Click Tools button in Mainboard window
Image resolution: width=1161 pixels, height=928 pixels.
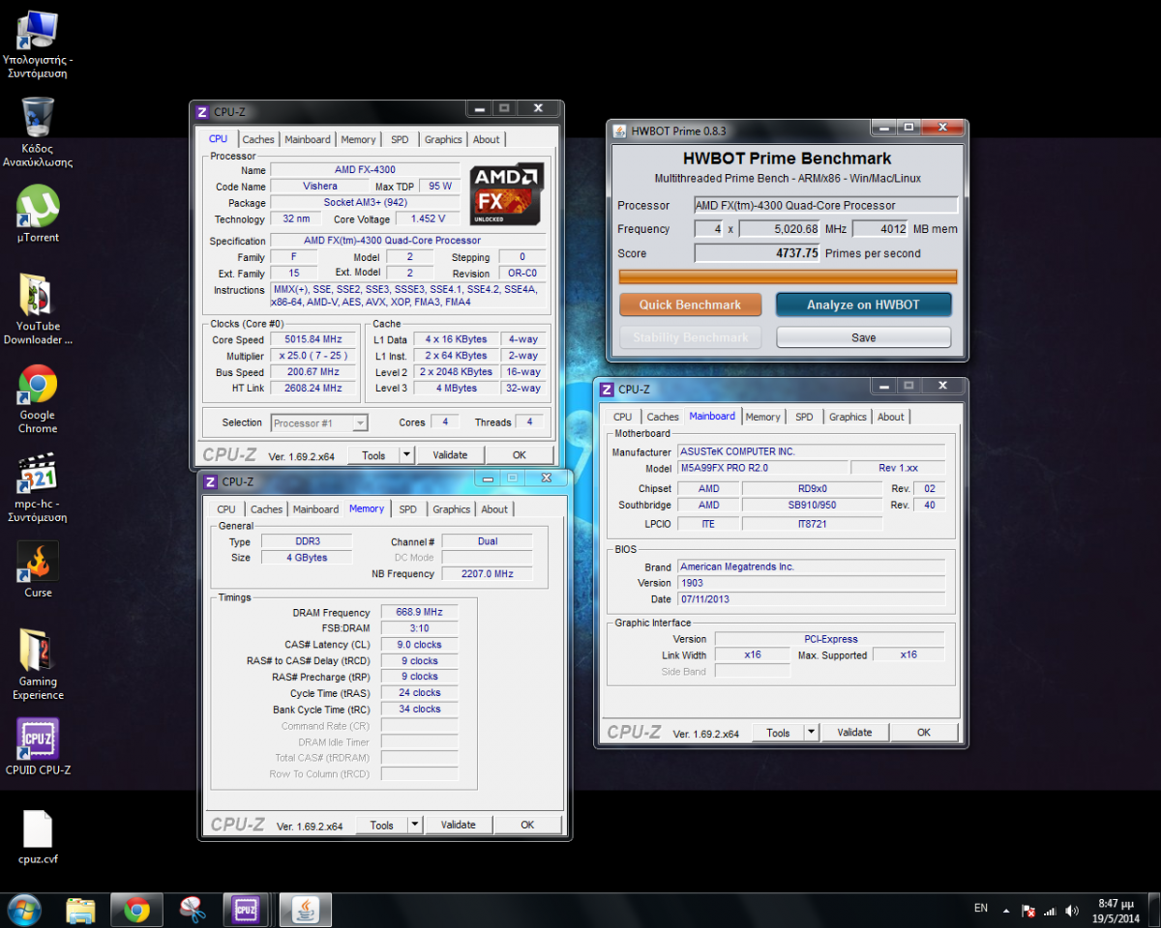click(779, 733)
